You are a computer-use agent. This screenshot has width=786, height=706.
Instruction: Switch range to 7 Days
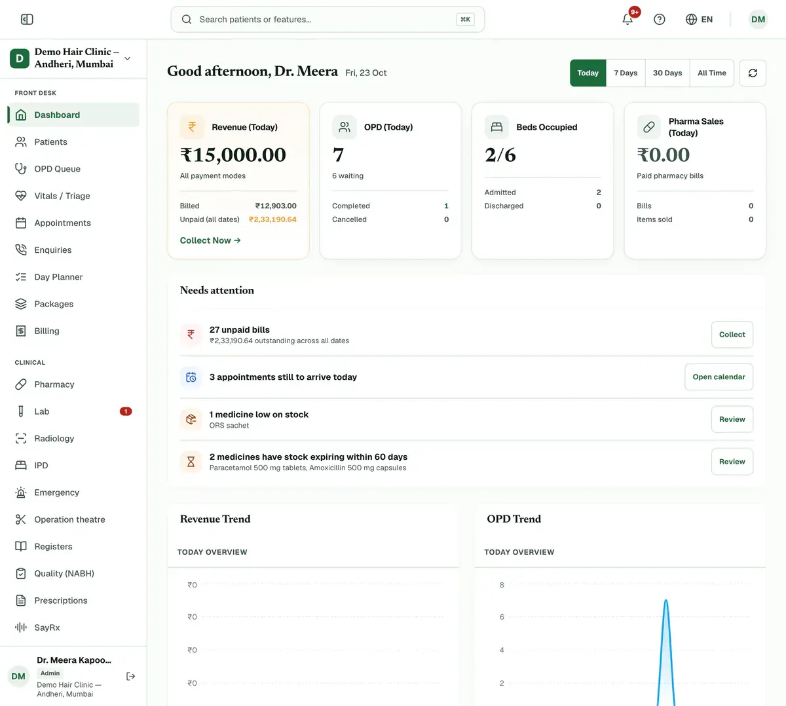[626, 73]
